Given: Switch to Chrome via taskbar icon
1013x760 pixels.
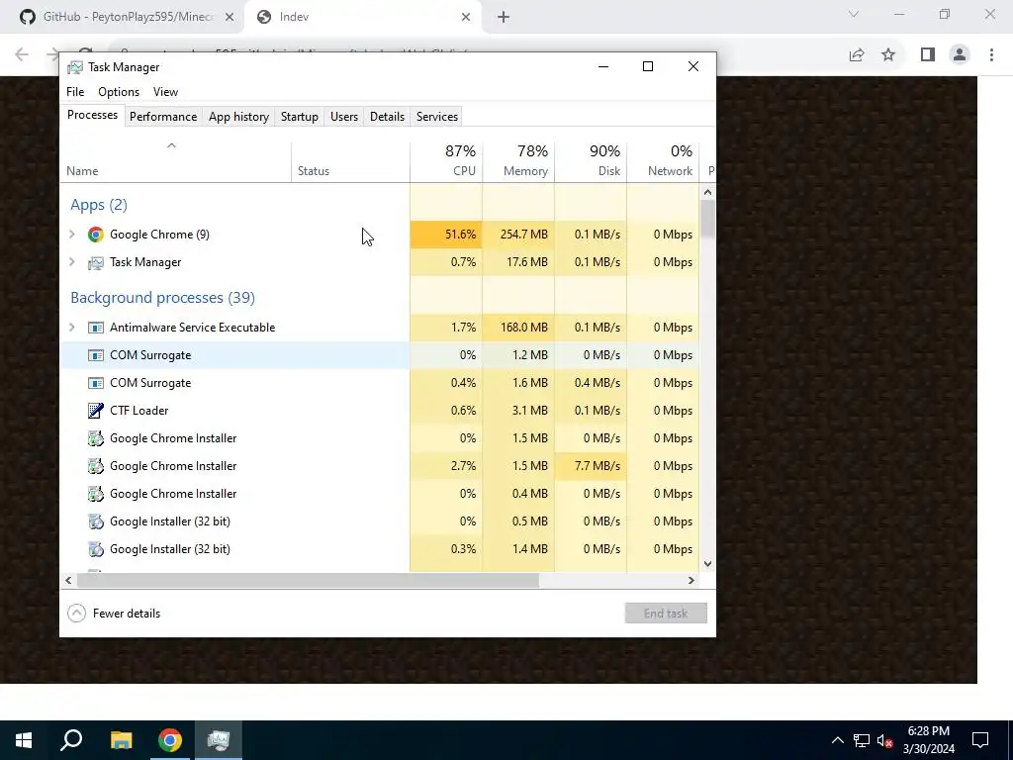Looking at the screenshot, I should [x=170, y=740].
